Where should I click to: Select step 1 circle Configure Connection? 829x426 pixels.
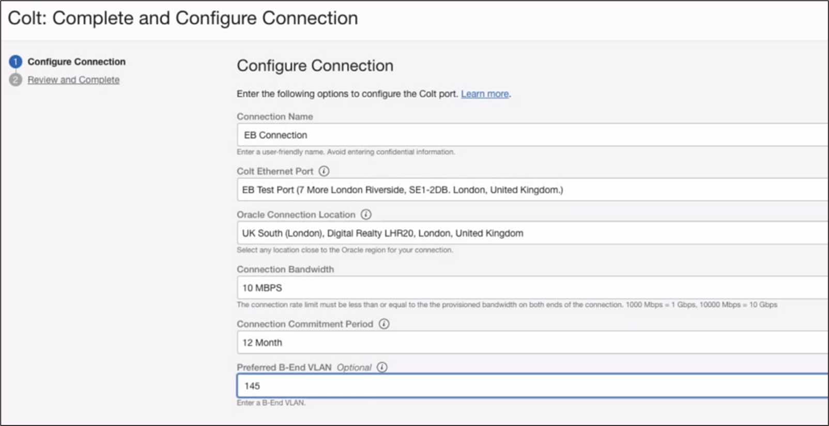click(16, 61)
